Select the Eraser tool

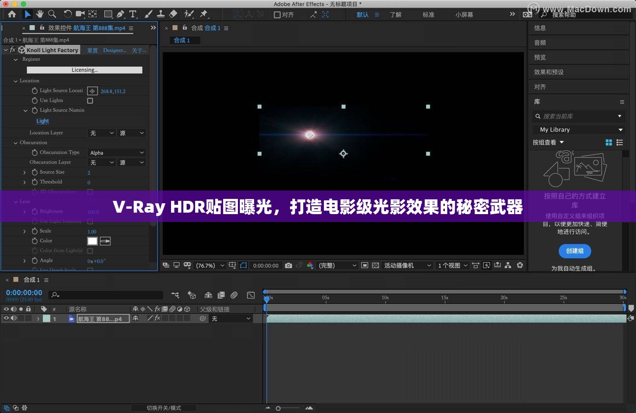click(x=173, y=14)
